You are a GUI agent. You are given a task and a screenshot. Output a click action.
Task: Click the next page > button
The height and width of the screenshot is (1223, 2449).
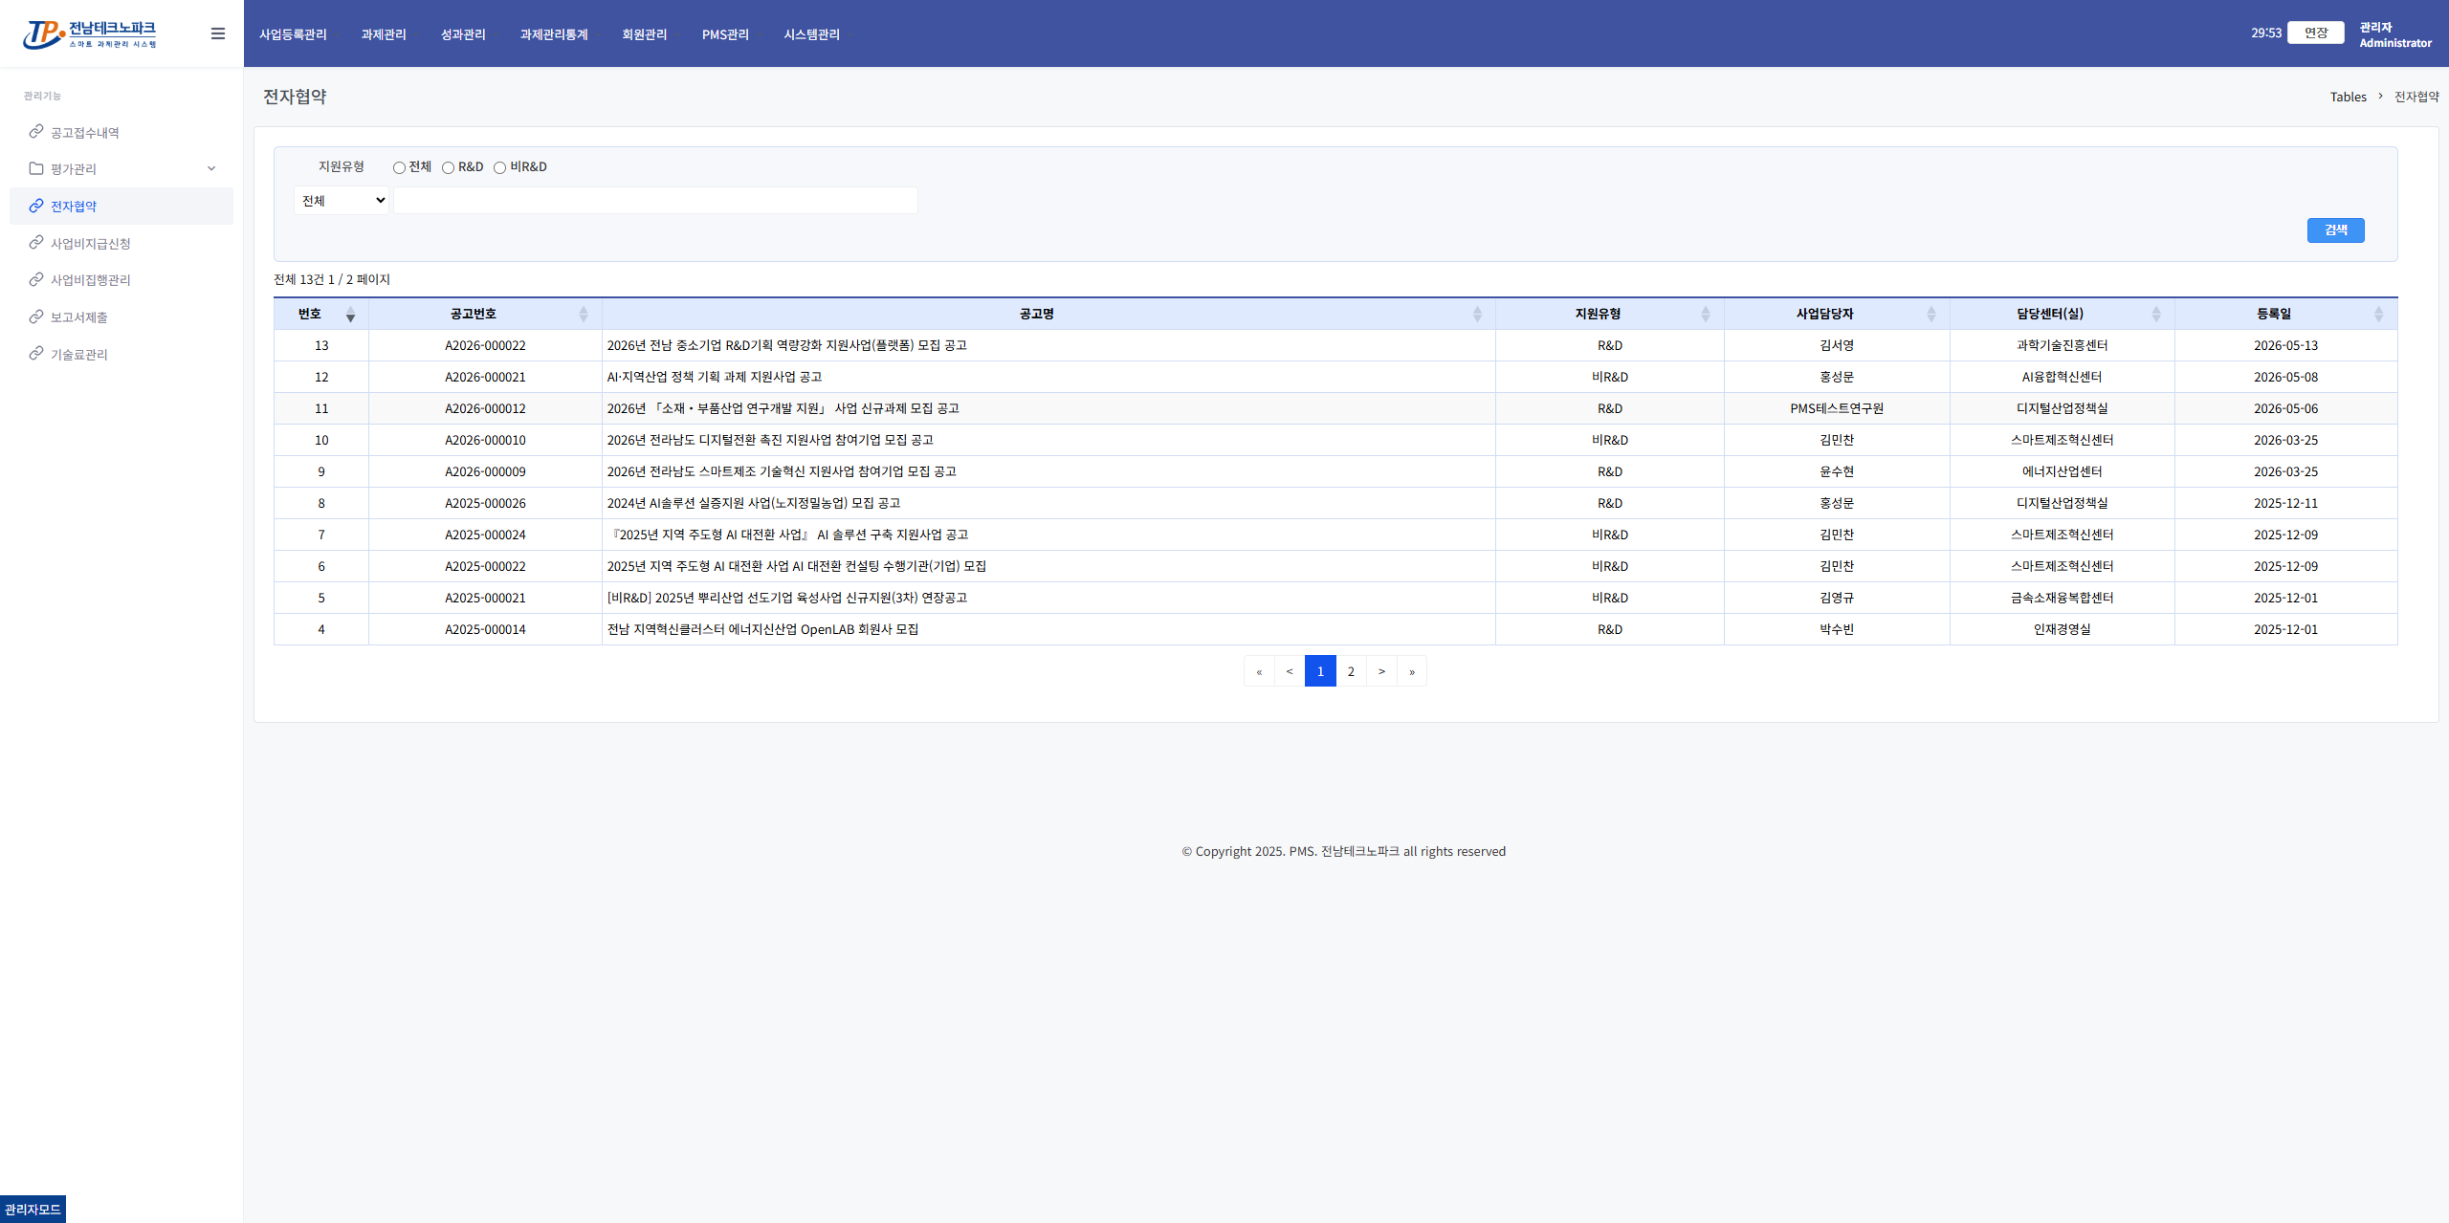(1381, 671)
